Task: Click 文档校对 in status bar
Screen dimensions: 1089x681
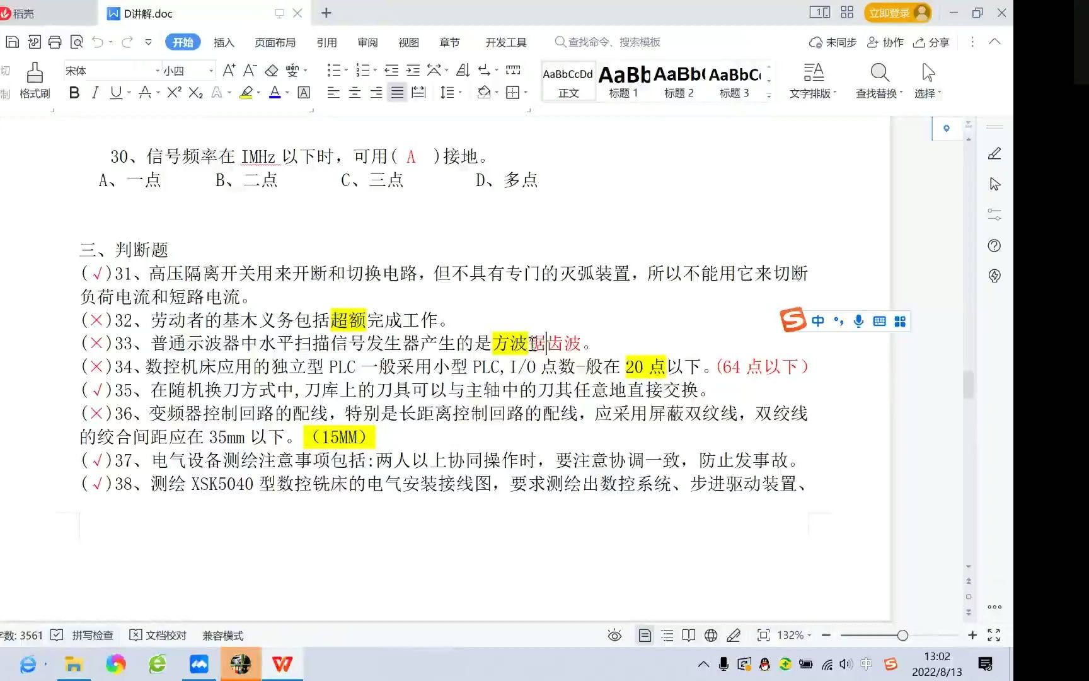Action: click(x=158, y=635)
